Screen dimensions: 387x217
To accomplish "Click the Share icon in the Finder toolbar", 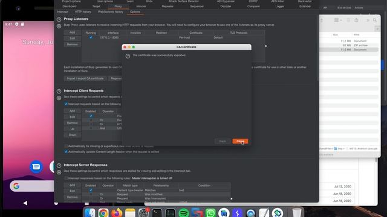I will (x=356, y=20).
